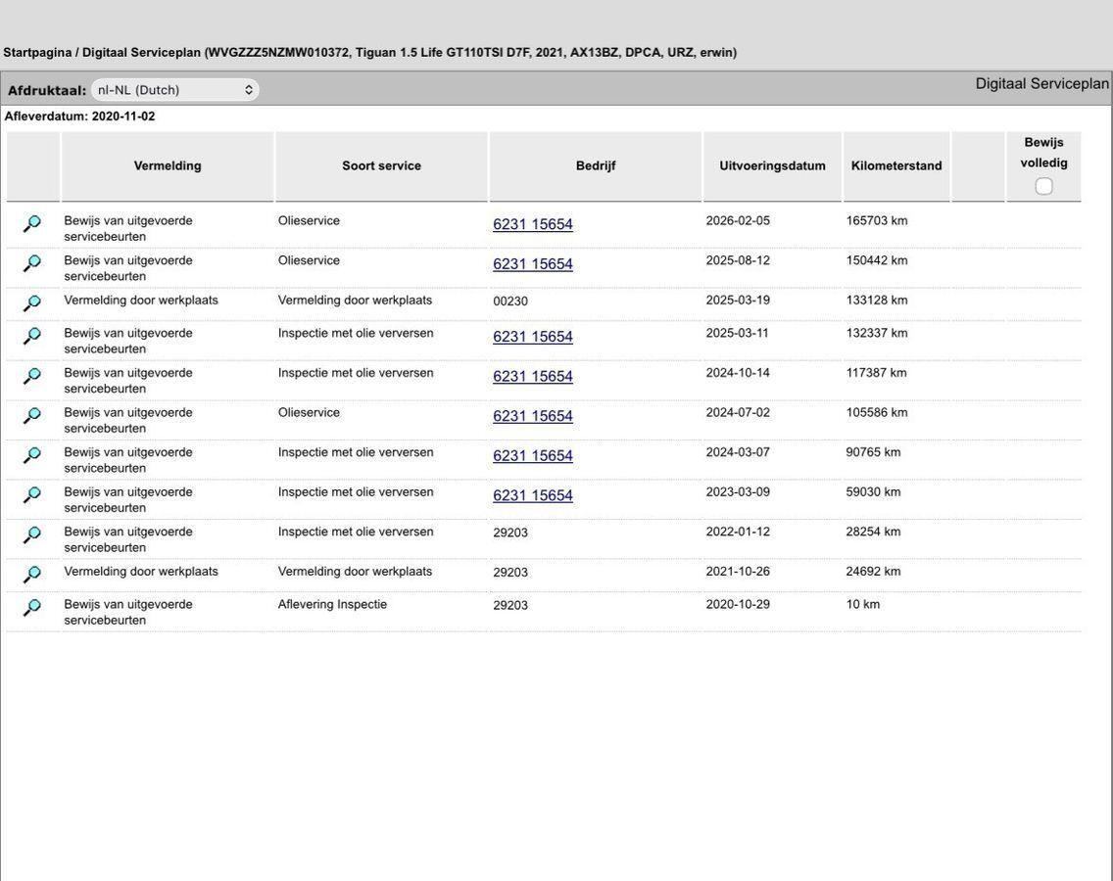Viewport: 1113px width, 881px height.
Task: Select the Kilometerstand column header
Action: pyautogui.click(x=896, y=166)
